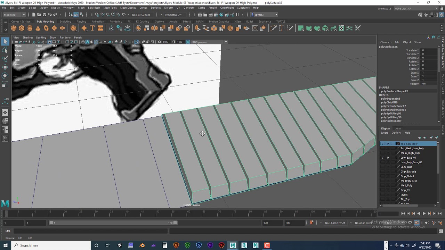Click the Undo arrow icon
Screen dimensions: 445x250
click(x=50, y=15)
